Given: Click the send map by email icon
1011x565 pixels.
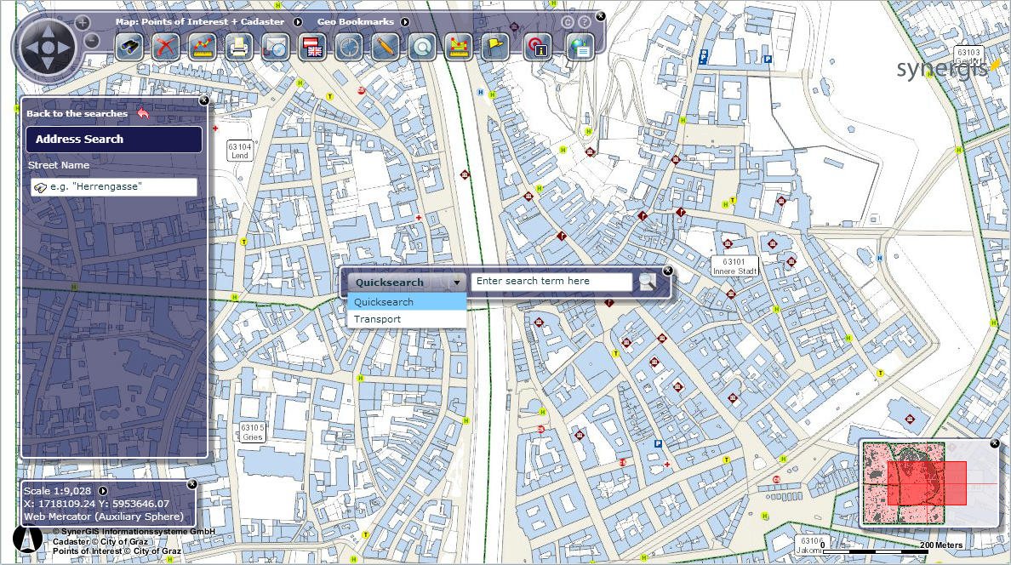Looking at the screenshot, I should [276, 48].
